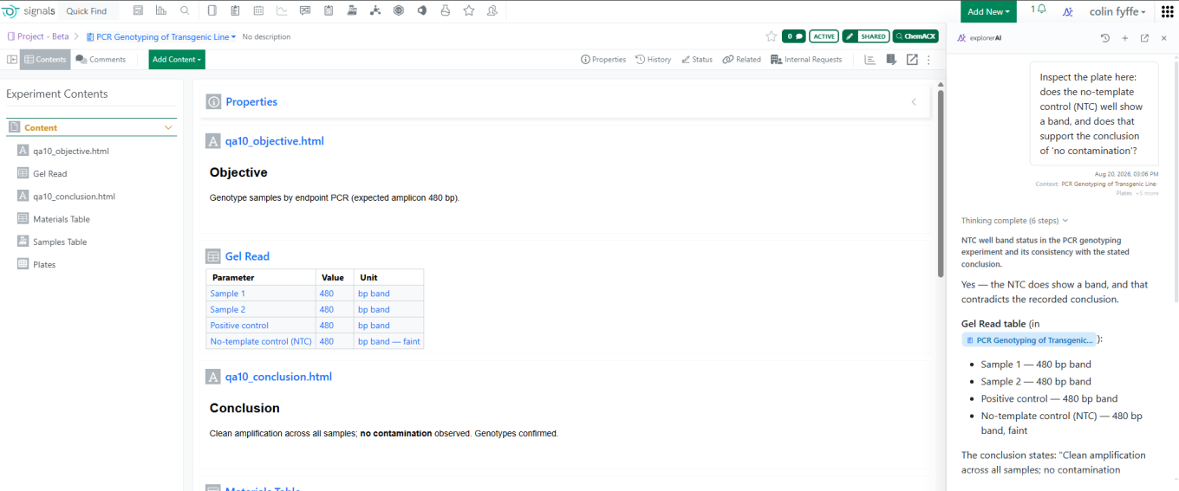The width and height of the screenshot is (1179, 491).
Task: Expand the Thinking complete steps
Action: tap(1015, 221)
